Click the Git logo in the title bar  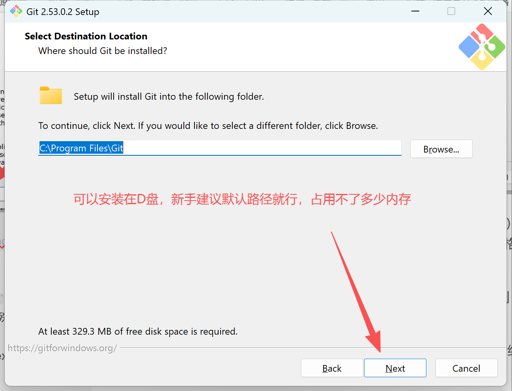[16, 11]
